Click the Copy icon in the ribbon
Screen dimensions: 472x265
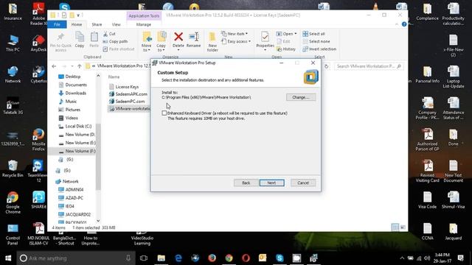(80, 40)
